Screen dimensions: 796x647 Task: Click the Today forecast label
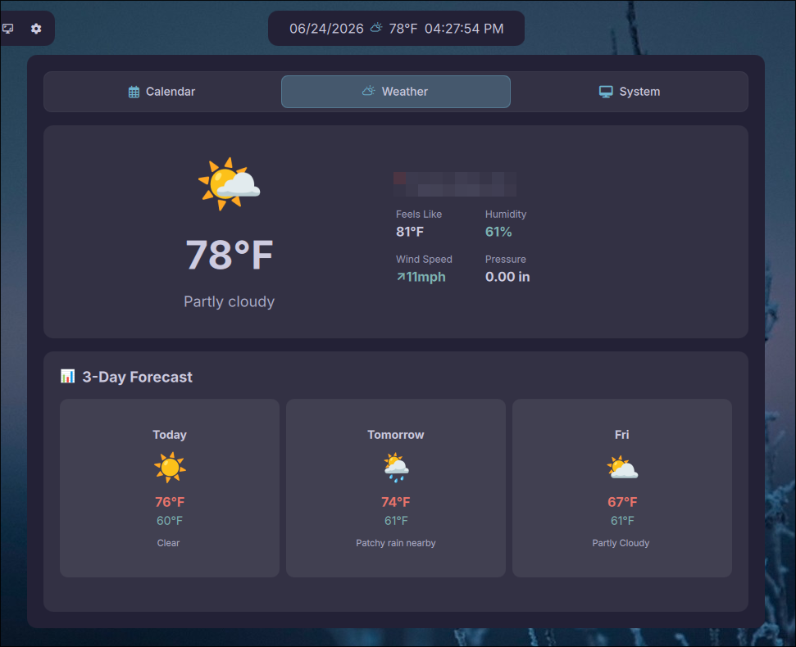click(170, 435)
